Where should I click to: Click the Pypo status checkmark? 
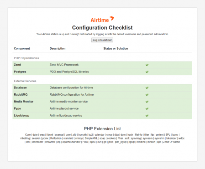click(x=147, y=108)
